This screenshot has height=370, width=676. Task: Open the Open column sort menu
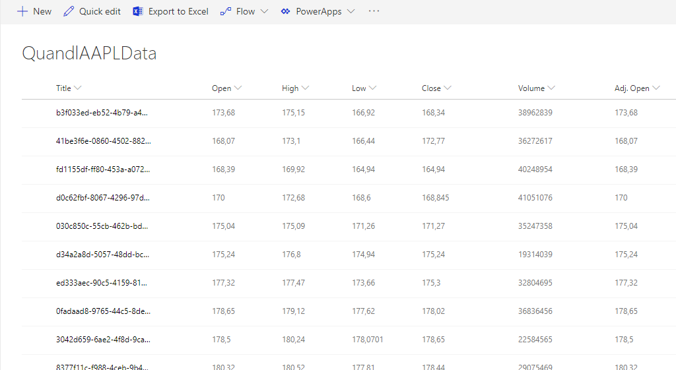(226, 88)
